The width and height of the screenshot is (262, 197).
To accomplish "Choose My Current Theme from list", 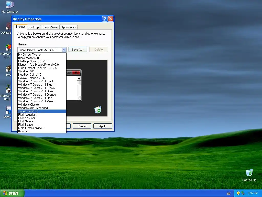I will click(x=42, y=55).
